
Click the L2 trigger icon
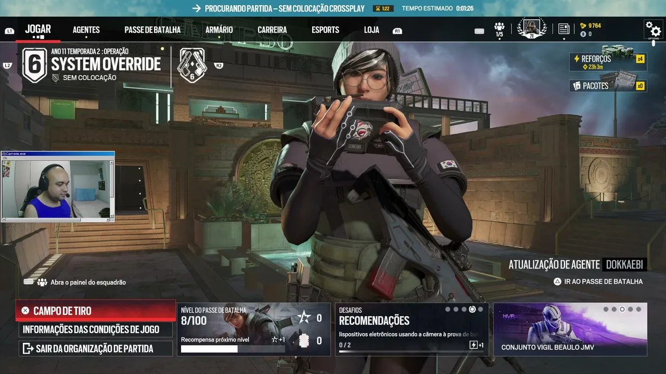pyautogui.click(x=7, y=65)
